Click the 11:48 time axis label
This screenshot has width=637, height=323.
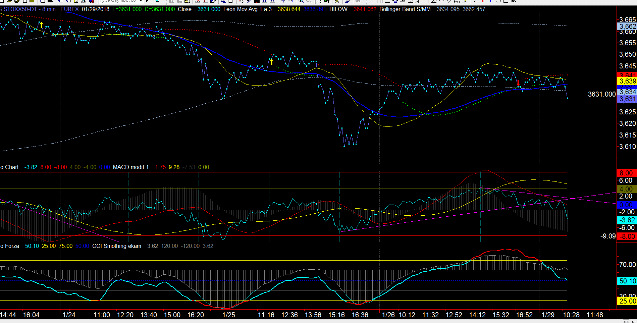coord(595,315)
